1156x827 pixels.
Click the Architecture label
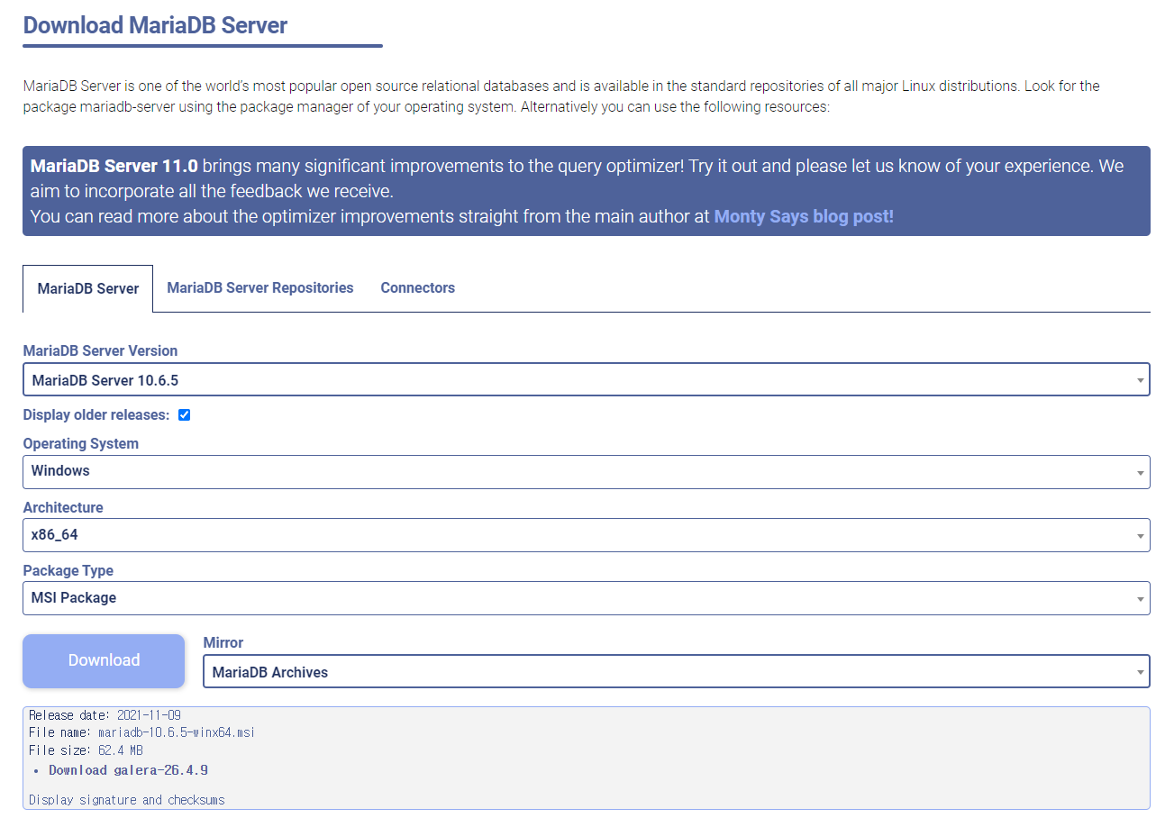click(63, 507)
